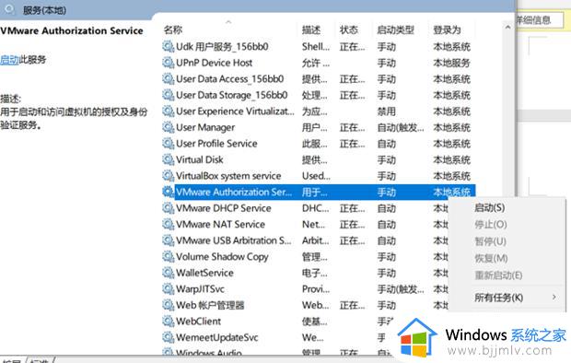
Task: Expand the 所有任务(K) submenu arrow
Action: [554, 298]
